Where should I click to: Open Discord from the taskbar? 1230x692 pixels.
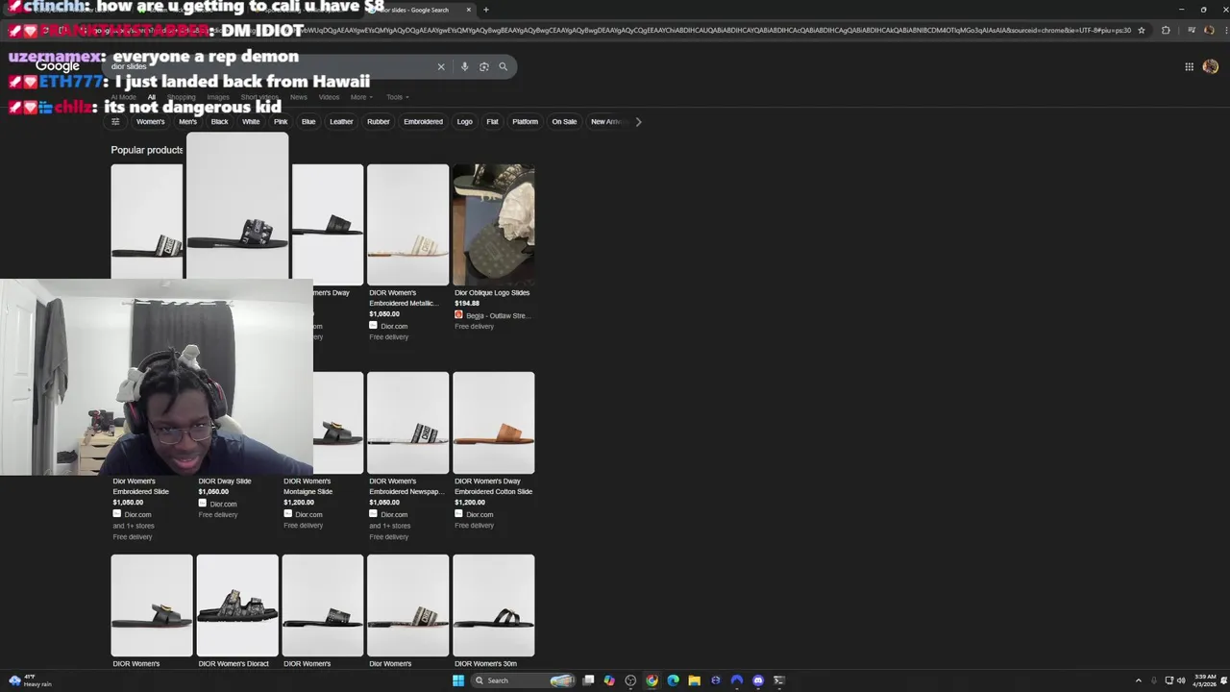click(758, 680)
